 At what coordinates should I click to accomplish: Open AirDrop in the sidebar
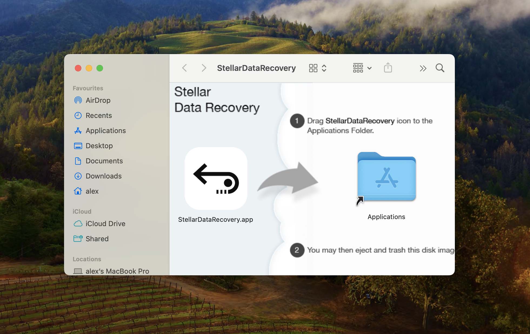pos(117,100)
